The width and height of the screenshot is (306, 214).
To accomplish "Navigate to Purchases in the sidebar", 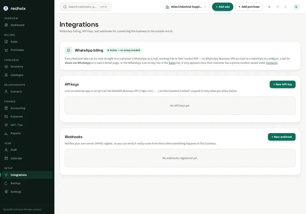I will 27,50.
